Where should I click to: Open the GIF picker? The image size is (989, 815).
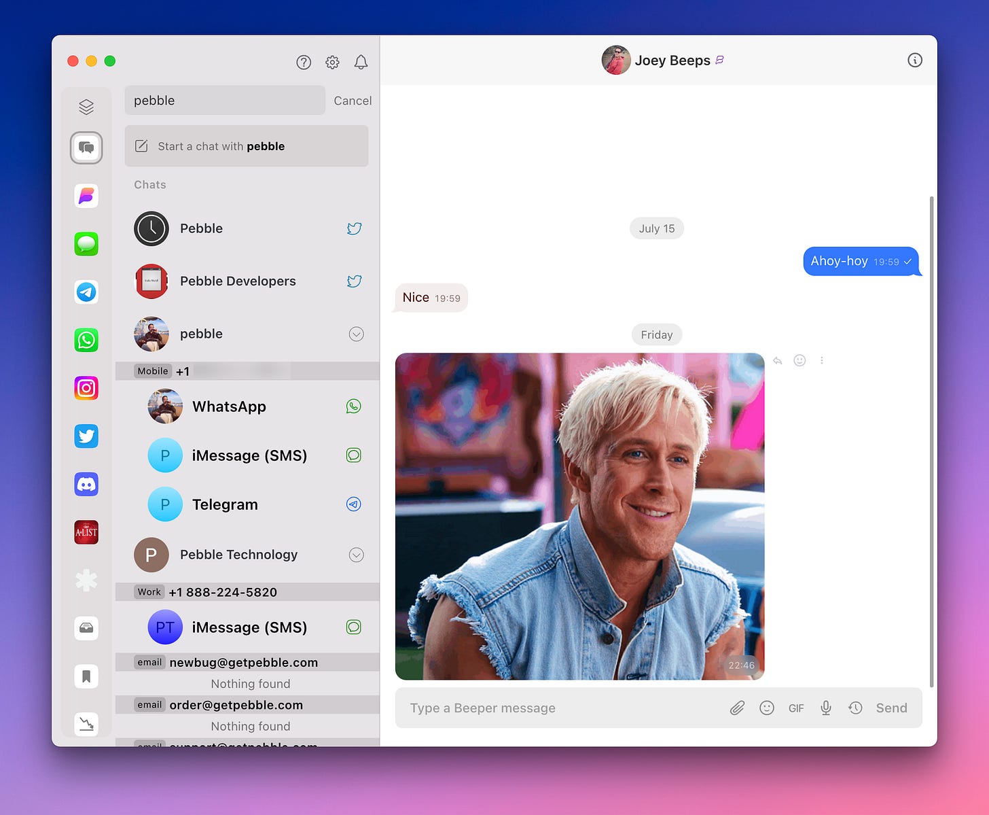click(796, 708)
